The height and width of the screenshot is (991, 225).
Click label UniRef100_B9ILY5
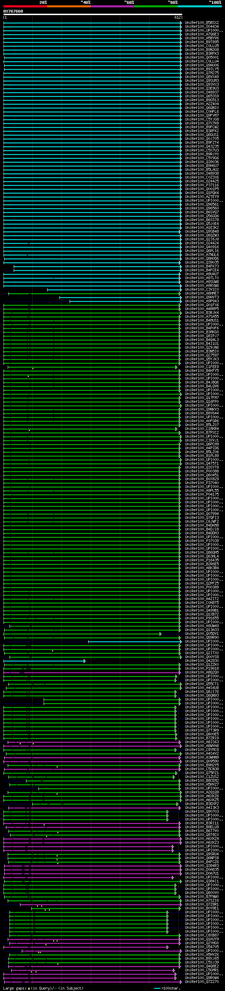click(202, 69)
